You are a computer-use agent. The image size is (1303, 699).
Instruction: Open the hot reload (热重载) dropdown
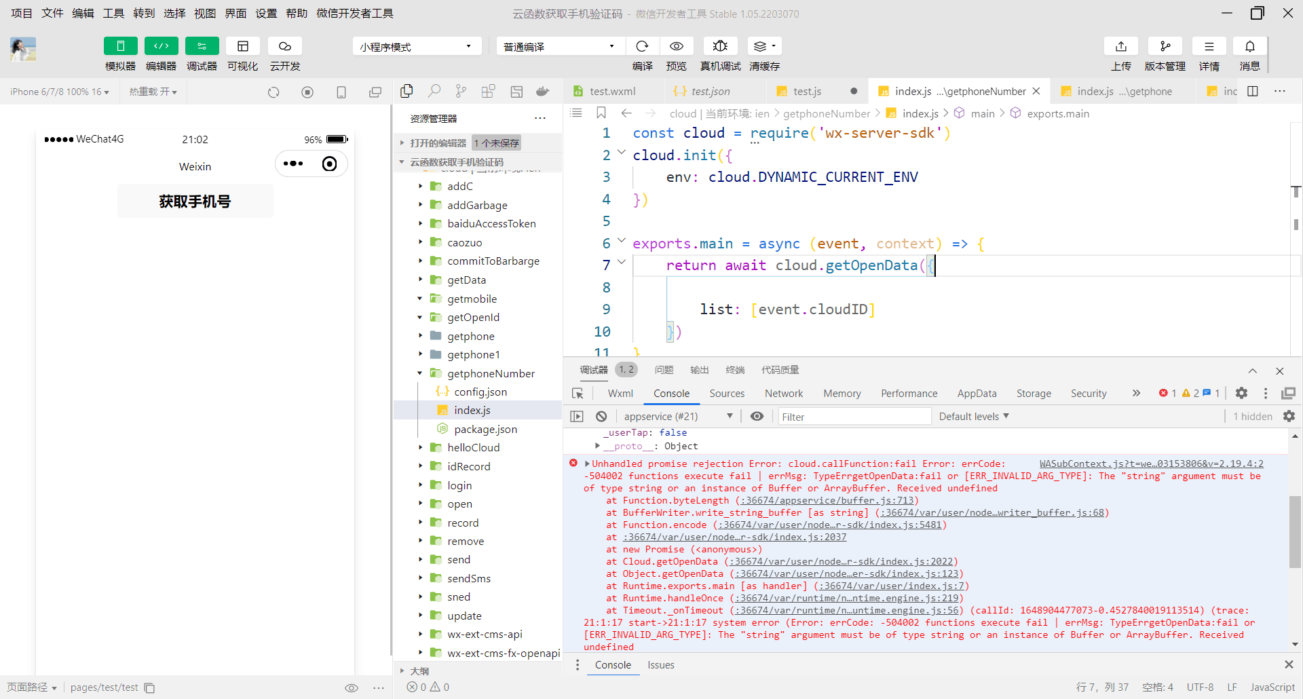click(x=153, y=92)
